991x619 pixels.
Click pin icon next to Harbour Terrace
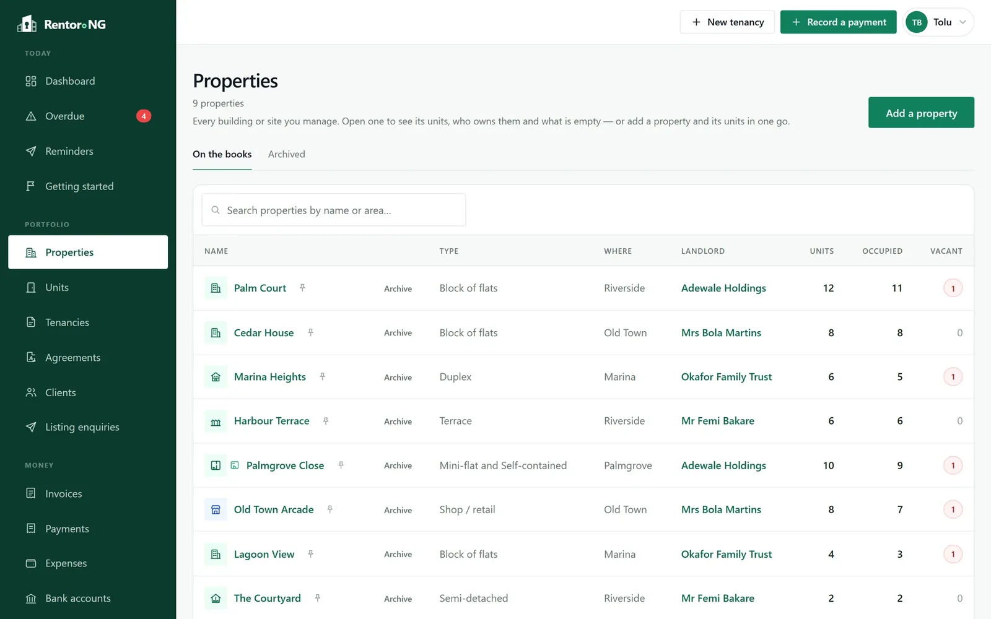coord(326,421)
